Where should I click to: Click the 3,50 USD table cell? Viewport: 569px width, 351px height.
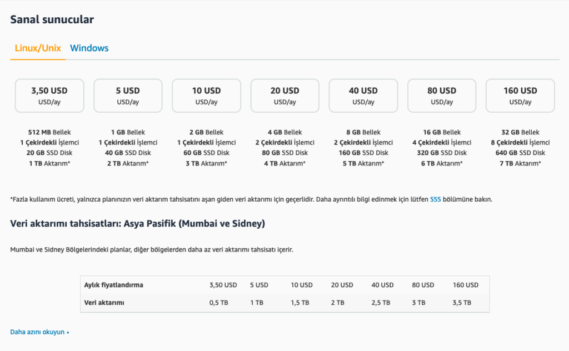click(x=223, y=285)
